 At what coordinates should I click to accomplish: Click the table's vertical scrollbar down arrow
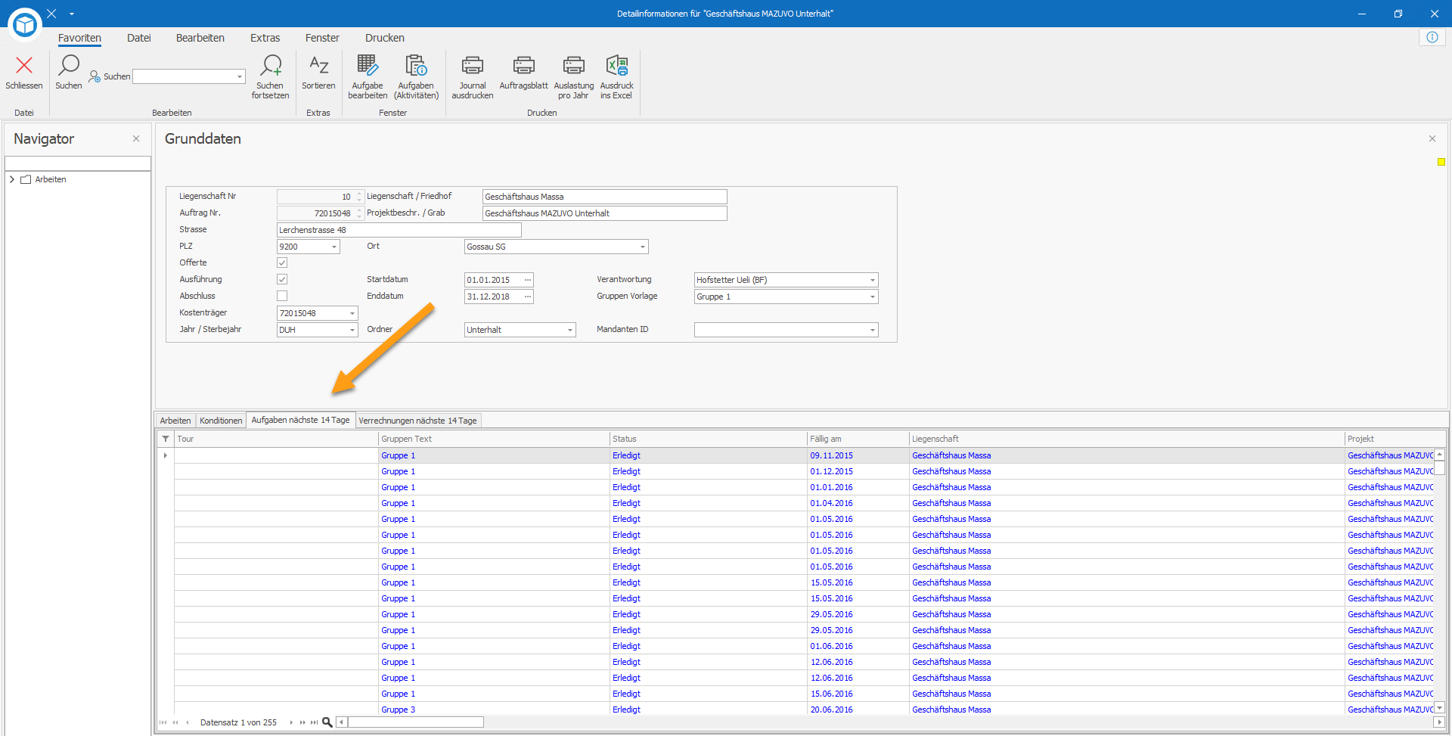[1439, 708]
